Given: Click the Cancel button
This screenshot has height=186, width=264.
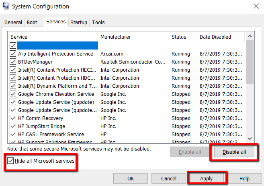Looking at the screenshot, I should (169, 178).
